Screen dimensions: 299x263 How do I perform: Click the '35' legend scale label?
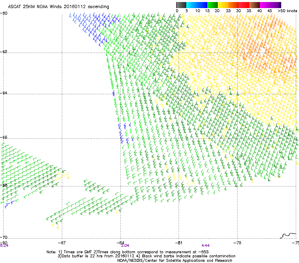tap(249, 11)
